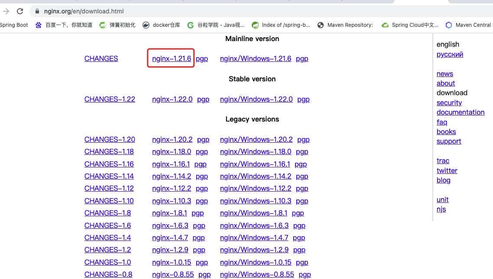
Task: Download nginx/Windows-1.22.0 stable build
Action: [x=256, y=99]
